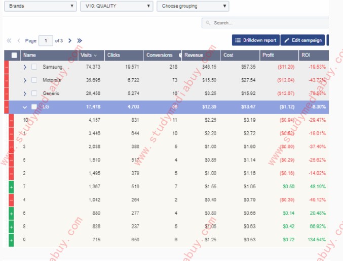Sort by Visits column header
The height and width of the screenshot is (261, 343).
click(x=91, y=55)
